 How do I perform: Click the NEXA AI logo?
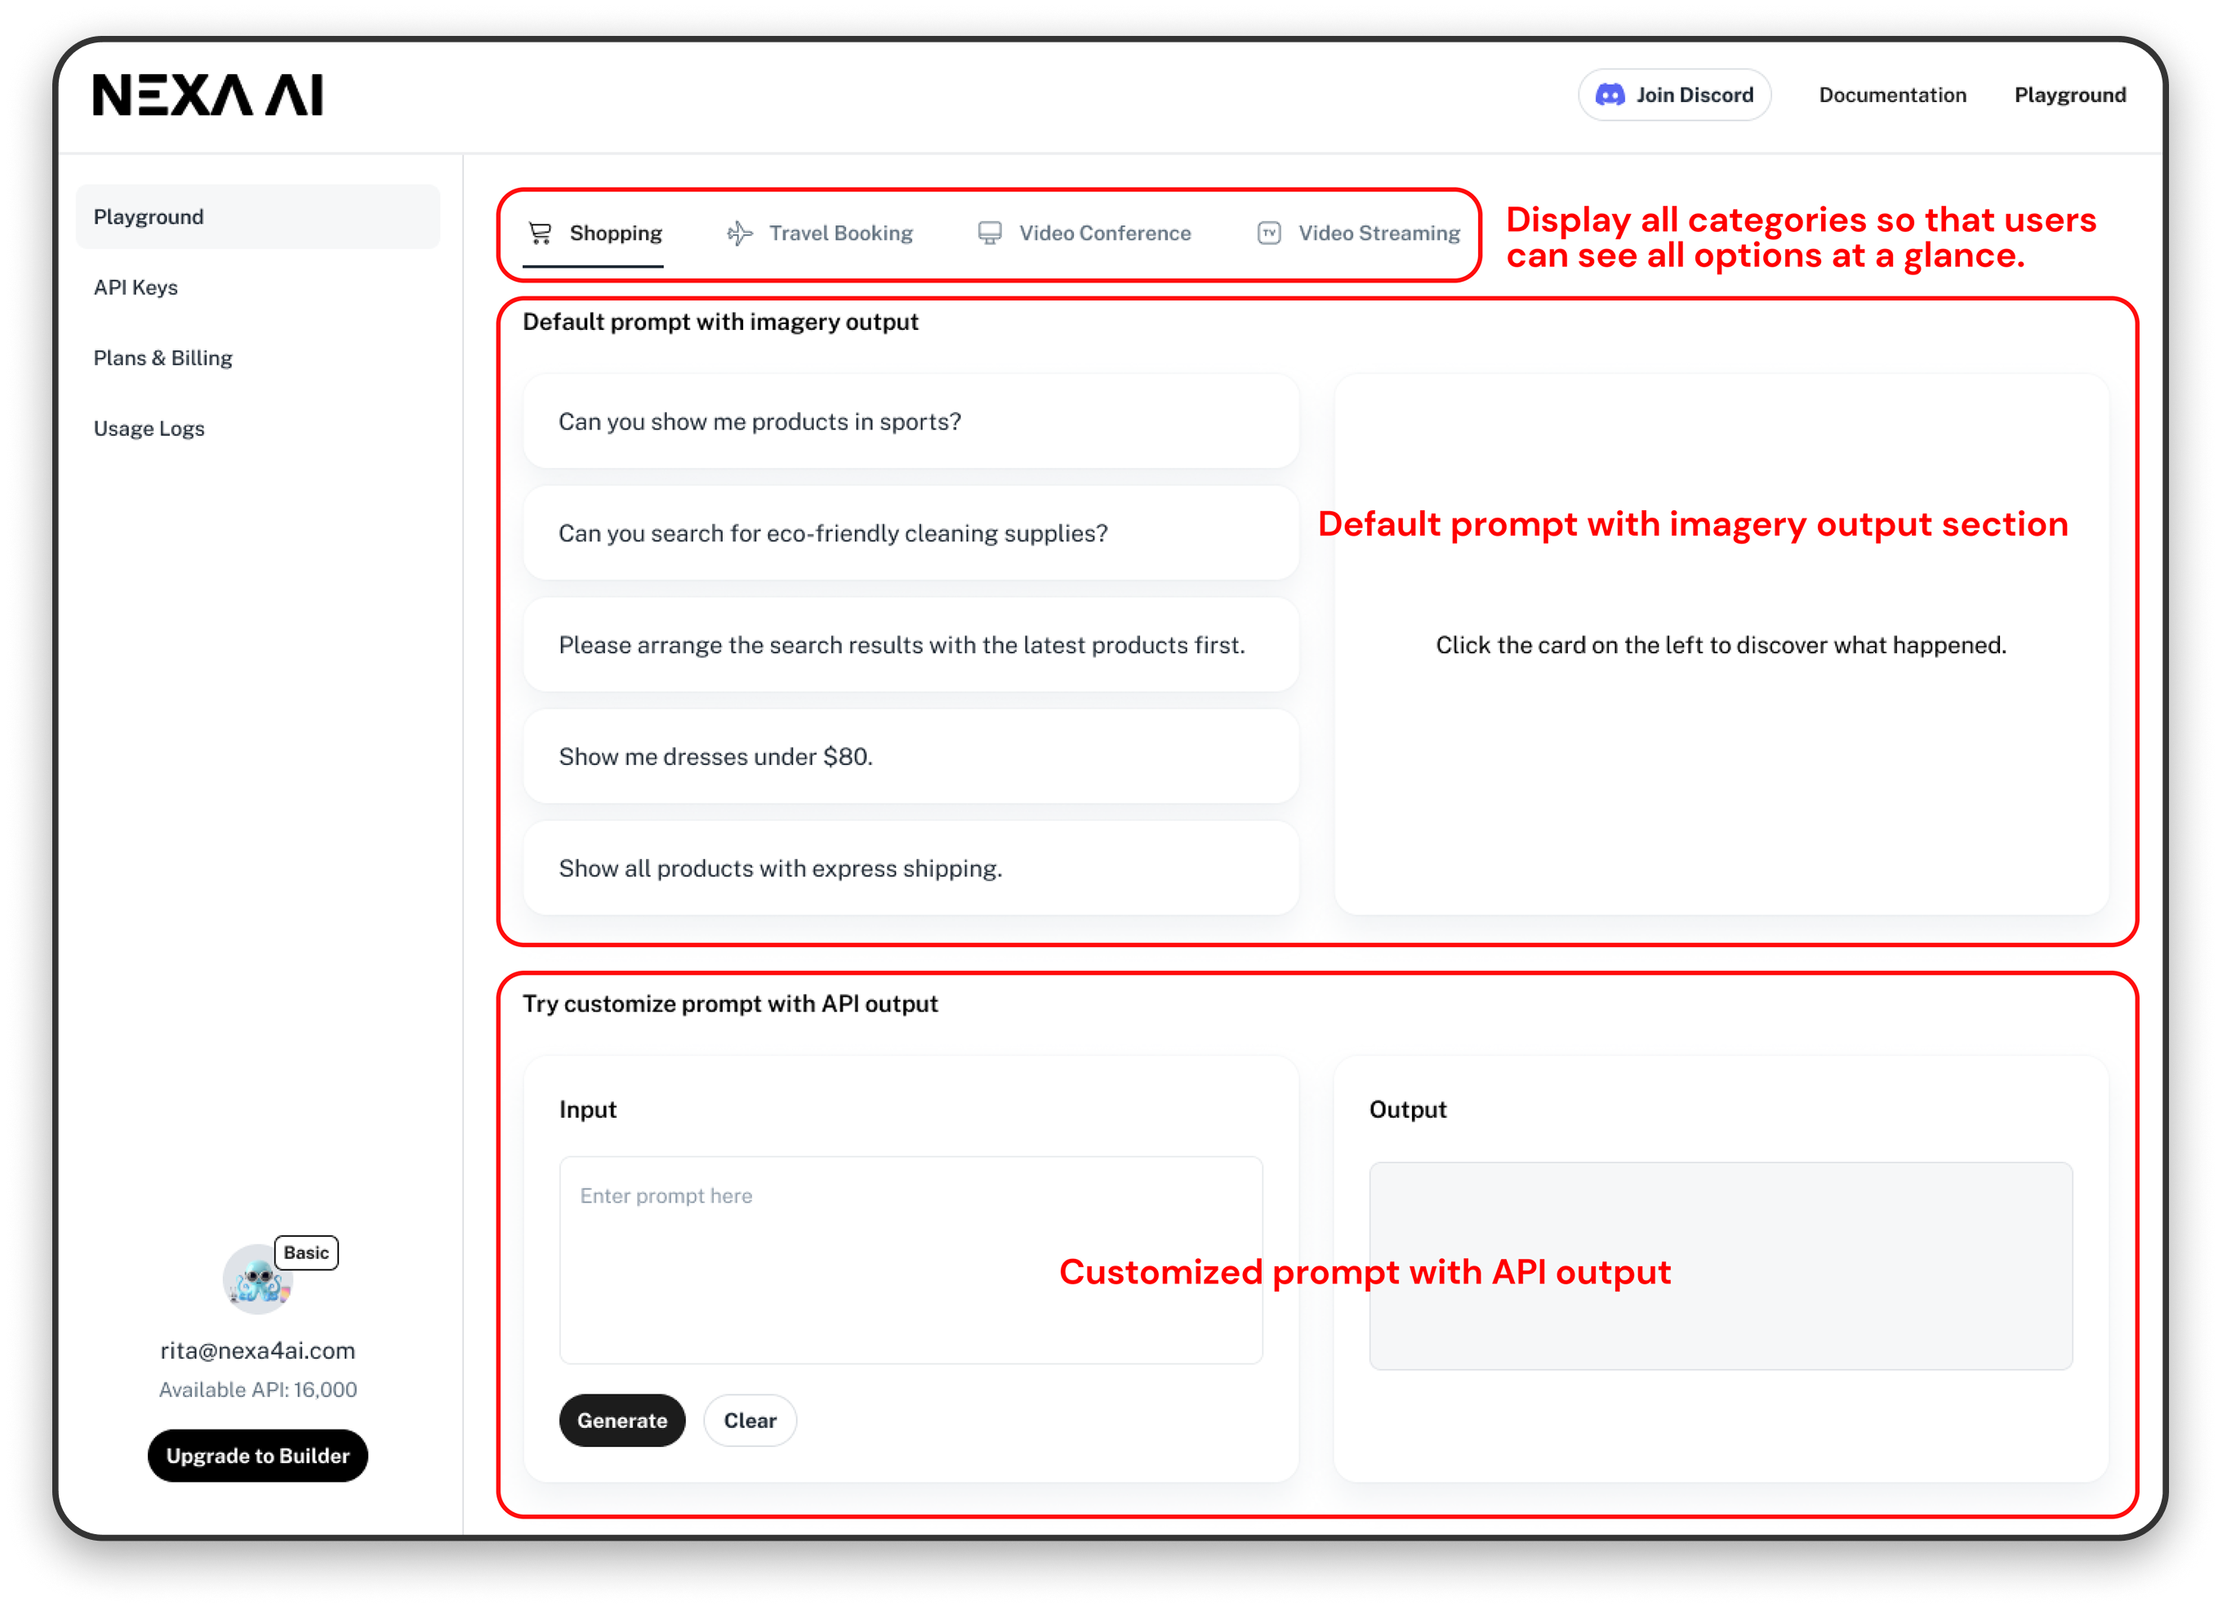coord(207,95)
